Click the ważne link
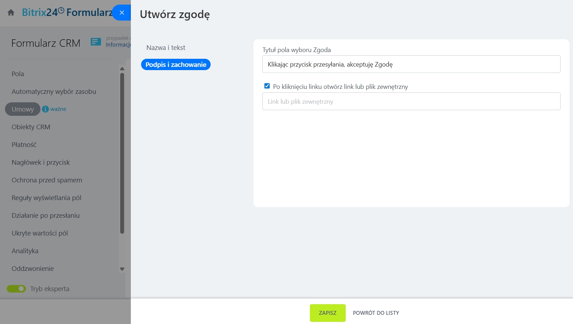Viewport: 573px width, 324px height. click(58, 109)
